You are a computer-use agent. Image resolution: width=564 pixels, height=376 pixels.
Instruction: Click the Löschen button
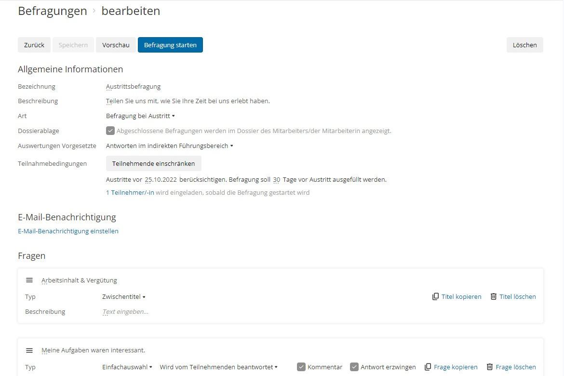pyautogui.click(x=524, y=45)
